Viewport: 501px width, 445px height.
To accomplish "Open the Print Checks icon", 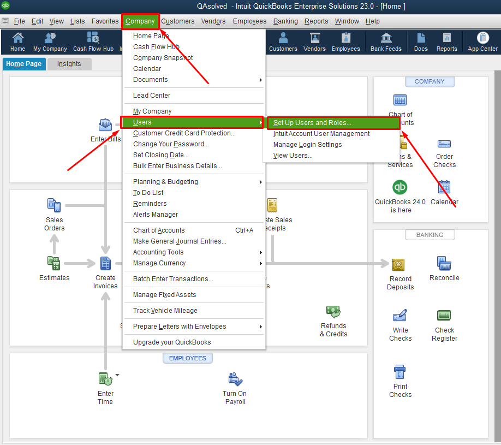I will click(x=400, y=381).
